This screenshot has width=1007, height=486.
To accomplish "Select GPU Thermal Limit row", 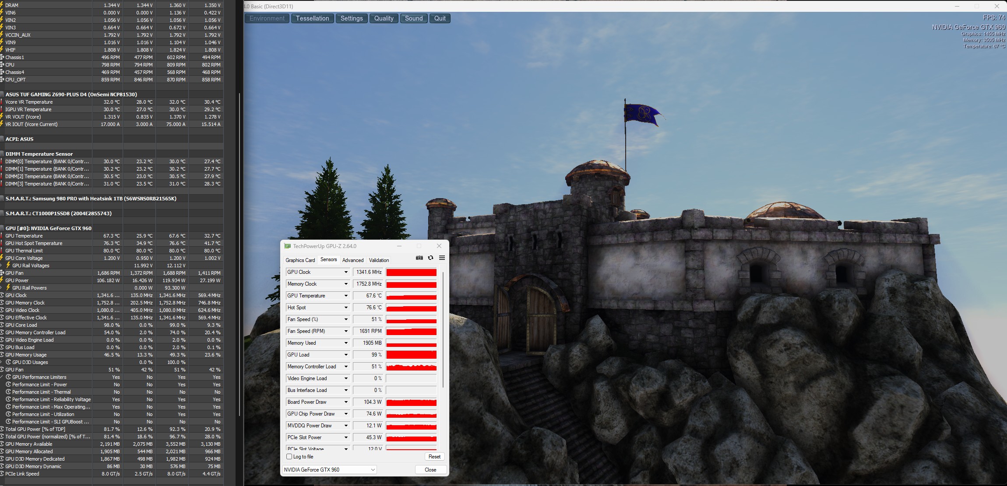I will pyautogui.click(x=112, y=251).
